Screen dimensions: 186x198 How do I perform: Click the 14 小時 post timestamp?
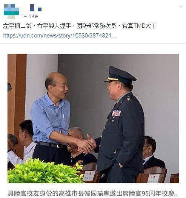click(x=30, y=16)
